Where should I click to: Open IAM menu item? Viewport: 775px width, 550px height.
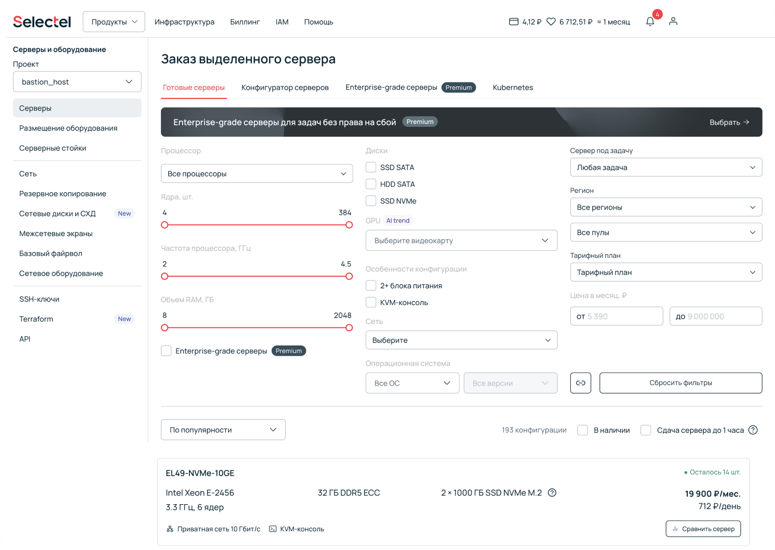pyautogui.click(x=282, y=22)
